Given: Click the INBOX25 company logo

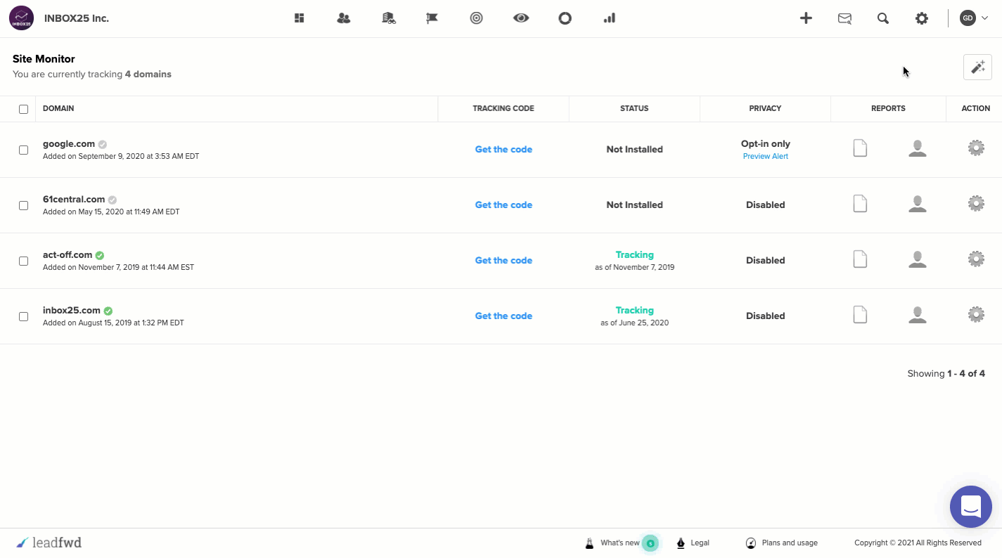Looking at the screenshot, I should click(x=21, y=18).
